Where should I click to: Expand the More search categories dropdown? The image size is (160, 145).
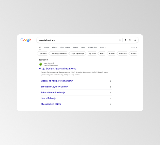click(103, 47)
